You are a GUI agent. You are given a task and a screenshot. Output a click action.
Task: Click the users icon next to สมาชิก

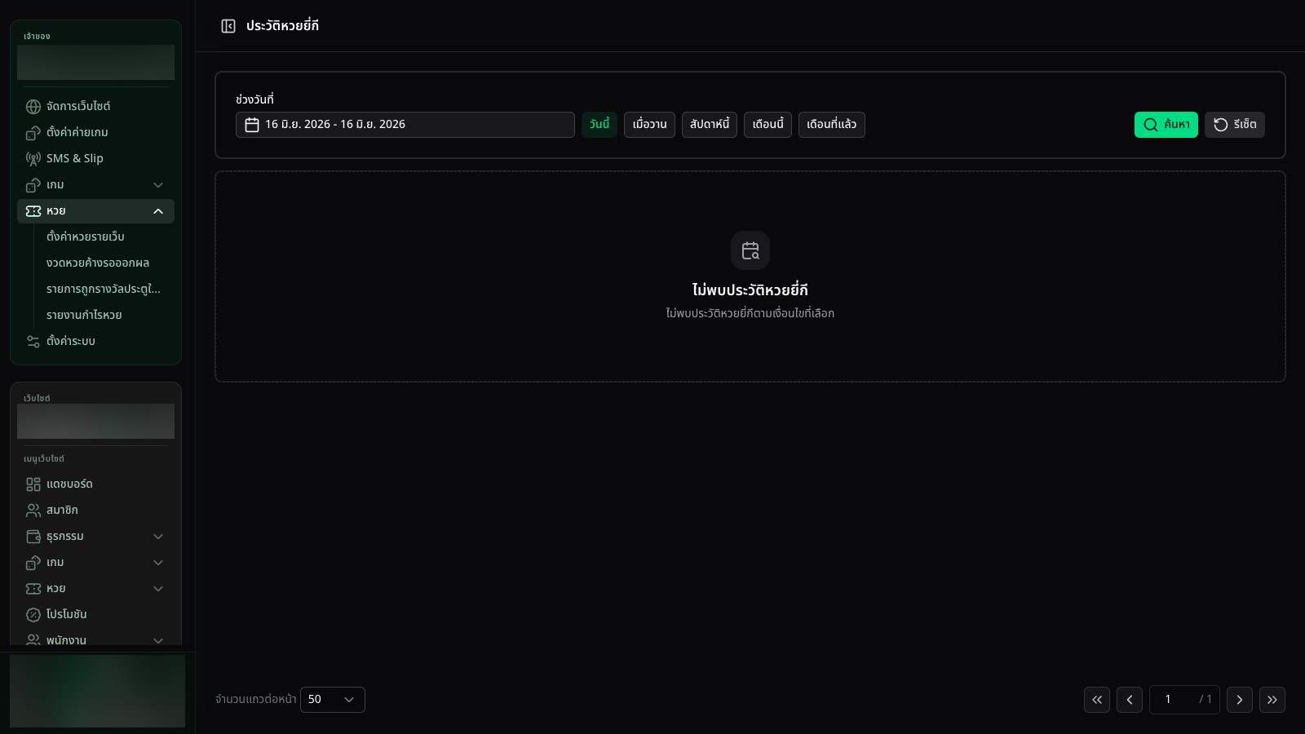click(33, 511)
